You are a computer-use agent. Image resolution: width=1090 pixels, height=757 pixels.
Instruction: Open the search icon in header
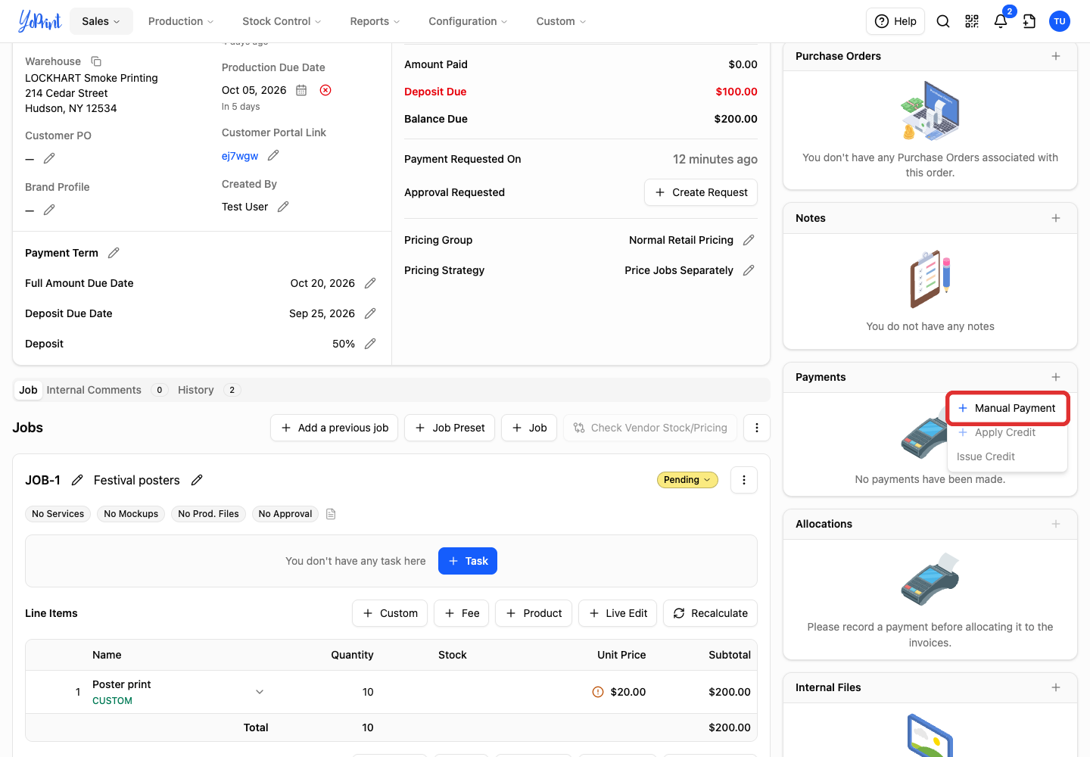pyautogui.click(x=943, y=21)
